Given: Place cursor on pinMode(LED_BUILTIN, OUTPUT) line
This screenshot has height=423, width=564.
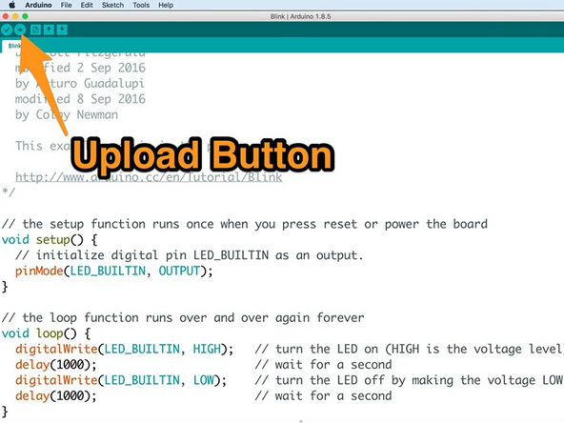Looking at the screenshot, I should (x=113, y=271).
